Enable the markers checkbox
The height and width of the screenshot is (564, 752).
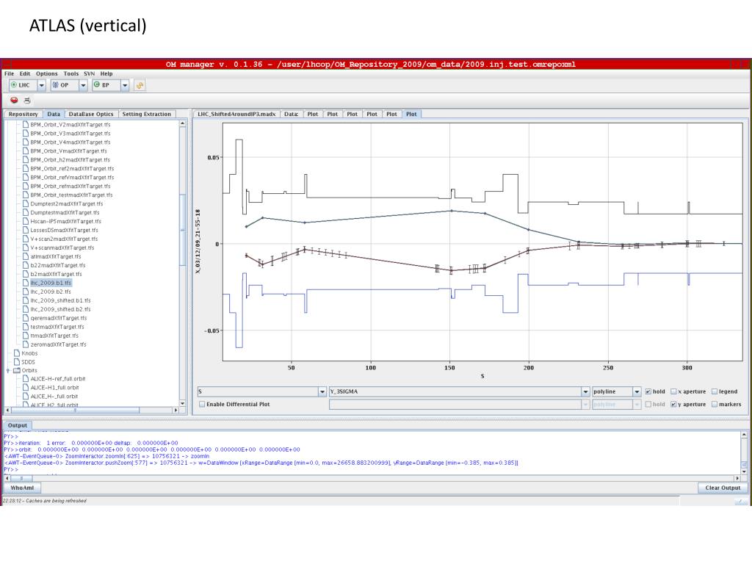pyautogui.click(x=715, y=405)
